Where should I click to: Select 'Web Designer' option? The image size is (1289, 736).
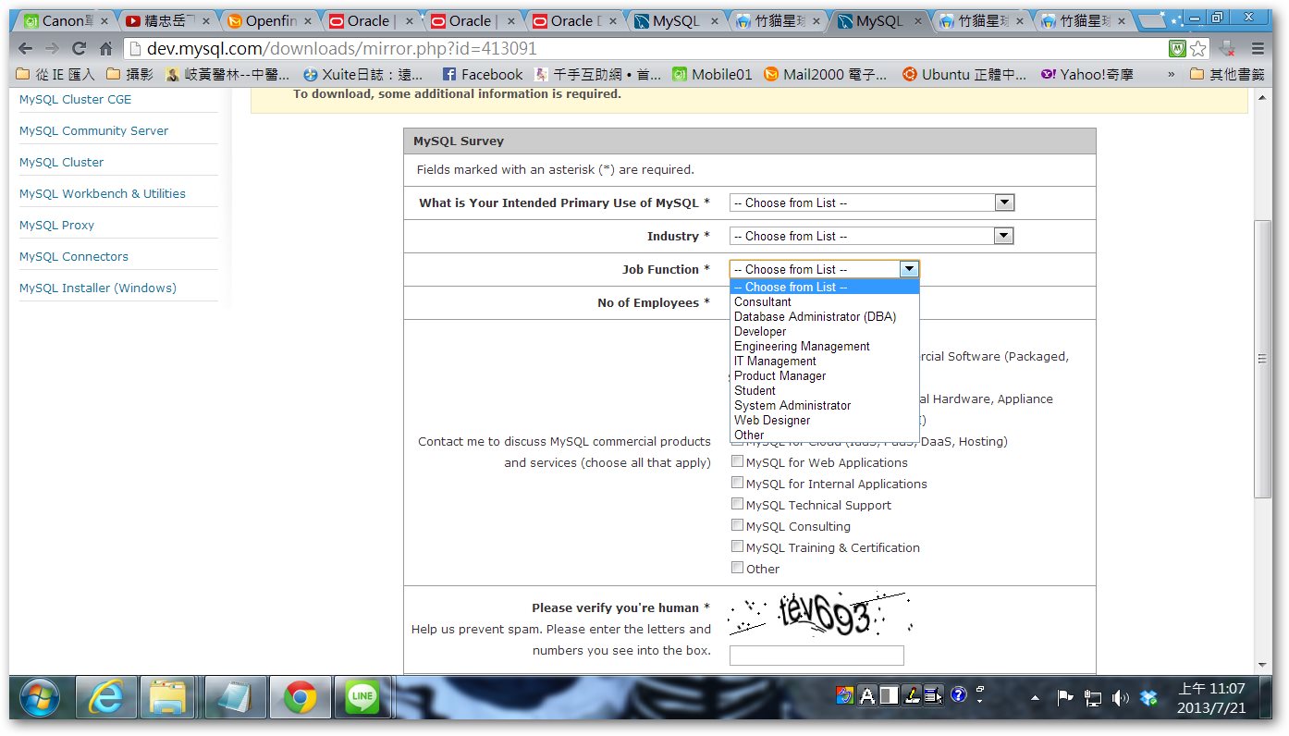(825, 420)
